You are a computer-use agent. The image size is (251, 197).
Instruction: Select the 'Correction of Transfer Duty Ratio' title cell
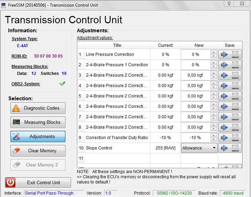click(118, 138)
